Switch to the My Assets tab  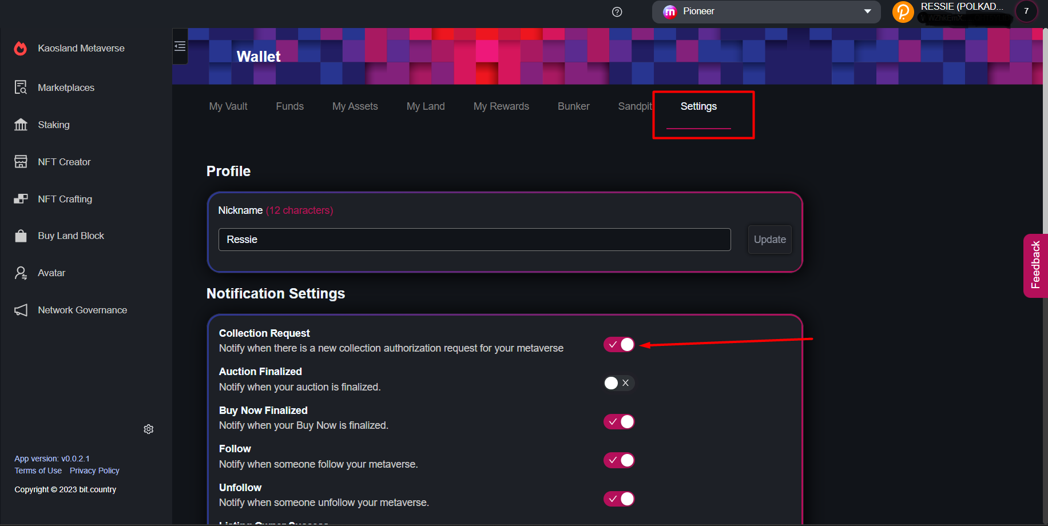(355, 106)
